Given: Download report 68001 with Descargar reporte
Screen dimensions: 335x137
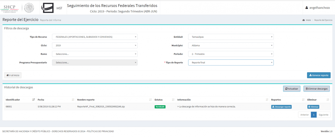Looking at the screenshot, I should coord(281,107).
